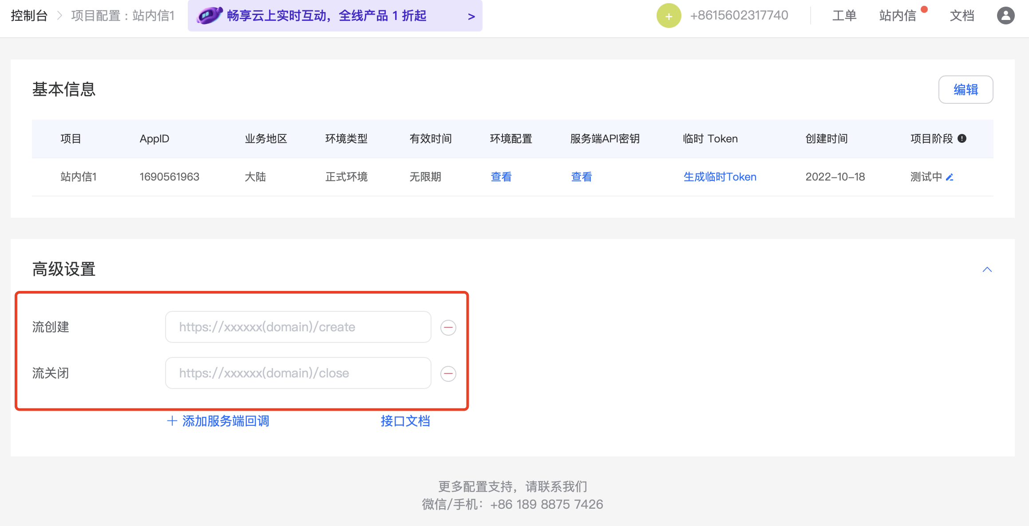
Task: View the 环境配置 查看 link
Action: (x=501, y=177)
